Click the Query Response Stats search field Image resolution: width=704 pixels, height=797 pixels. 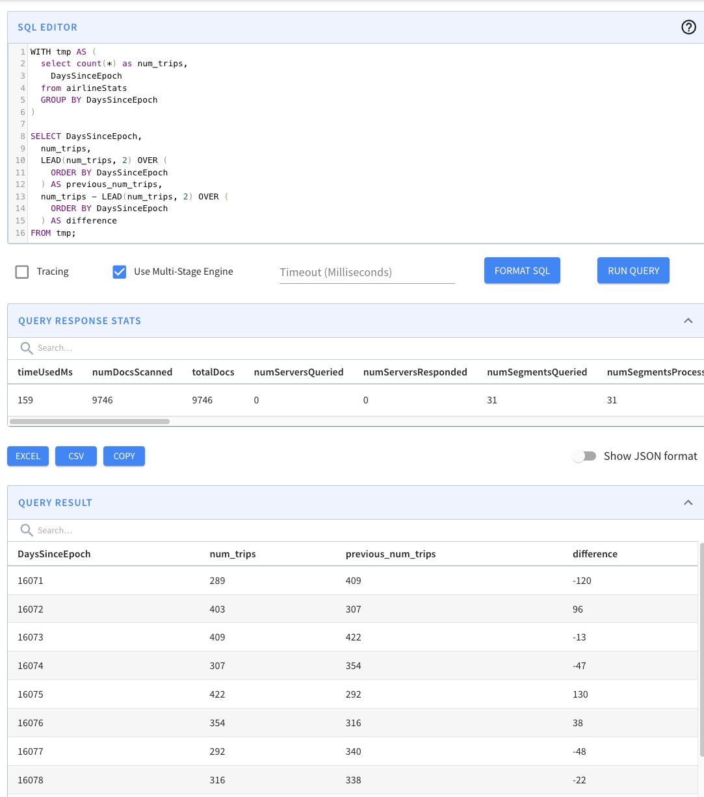pos(195,348)
